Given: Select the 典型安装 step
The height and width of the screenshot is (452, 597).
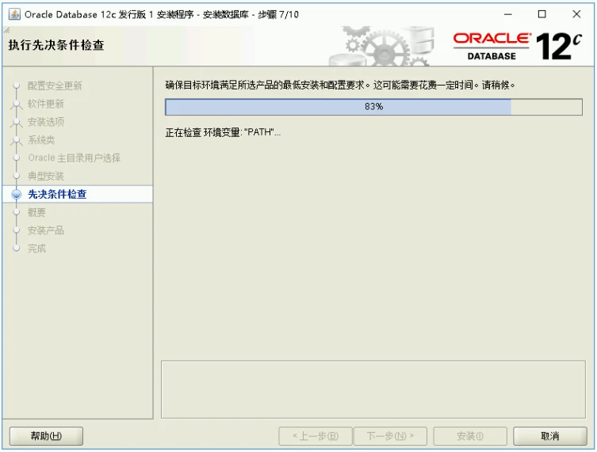Looking at the screenshot, I should coord(46,176).
